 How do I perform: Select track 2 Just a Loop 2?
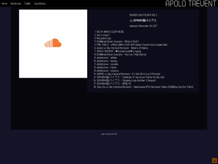point(103,35)
